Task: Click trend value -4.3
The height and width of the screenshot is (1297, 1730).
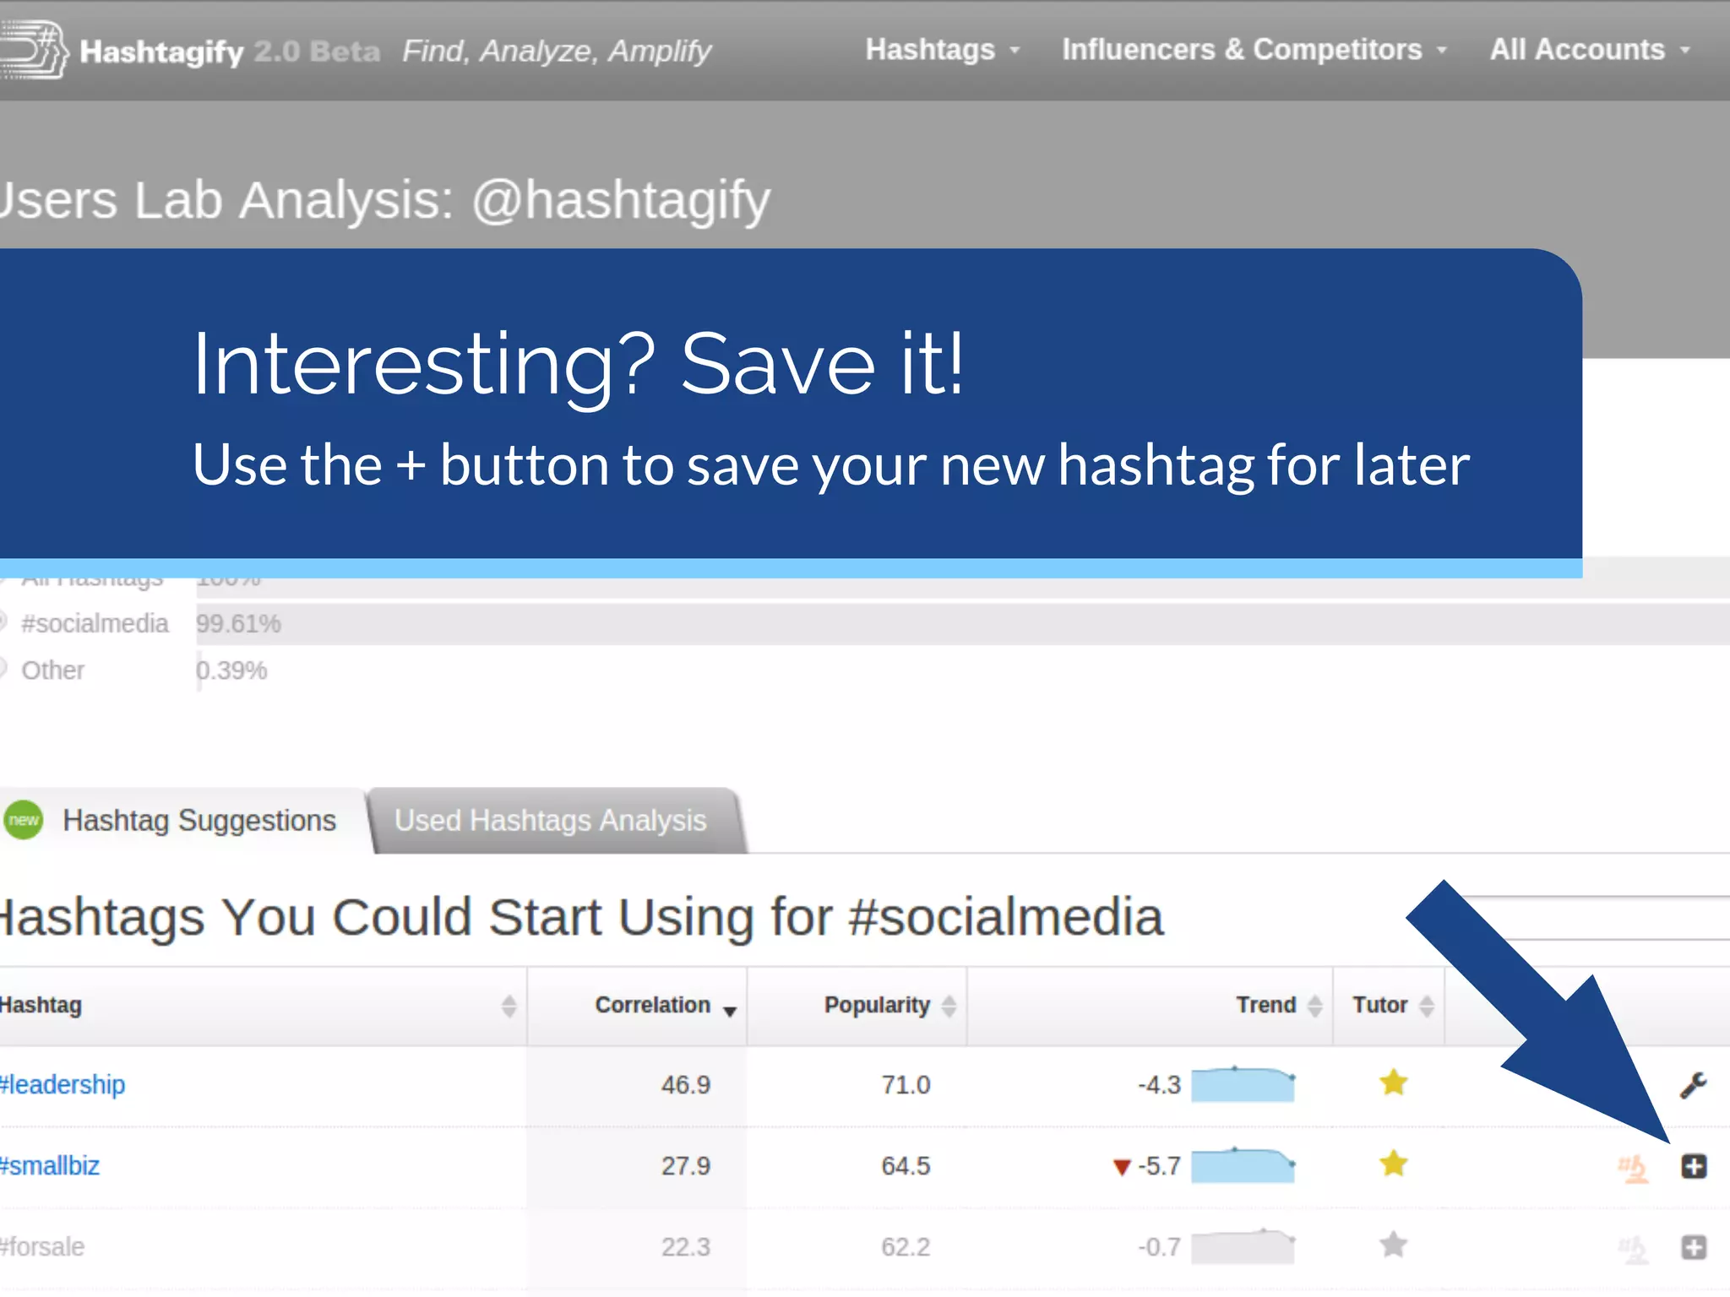Action: pyautogui.click(x=1159, y=1085)
